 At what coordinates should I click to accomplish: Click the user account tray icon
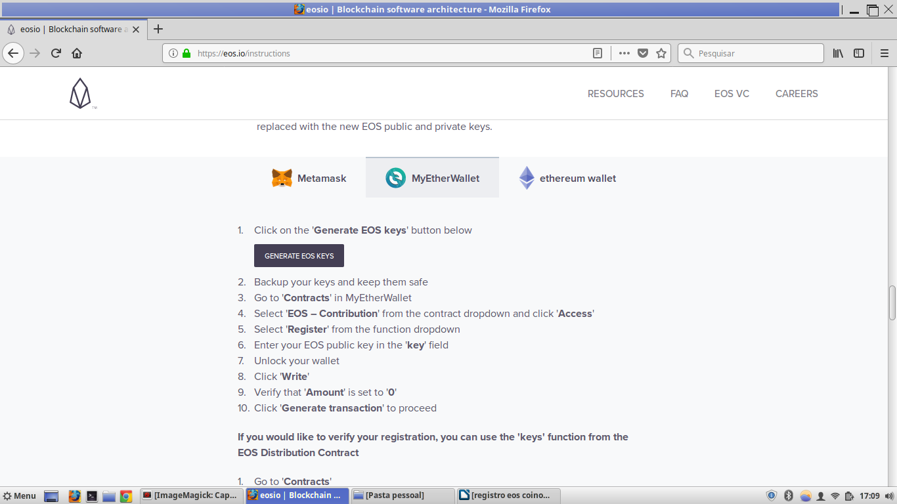click(821, 495)
